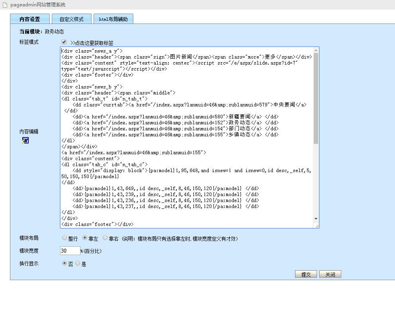Choose 否 for 换行显示
The image size is (395, 318).
pos(65,263)
